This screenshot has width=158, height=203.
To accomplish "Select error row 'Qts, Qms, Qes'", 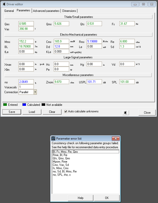I will (86, 158).
